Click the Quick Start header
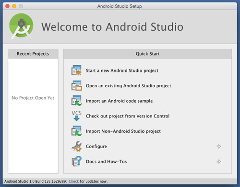This screenshot has height=187, width=240. (147, 54)
